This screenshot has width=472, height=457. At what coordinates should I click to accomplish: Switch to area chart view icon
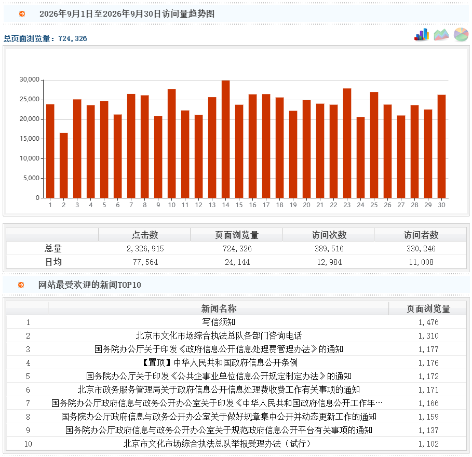point(441,35)
